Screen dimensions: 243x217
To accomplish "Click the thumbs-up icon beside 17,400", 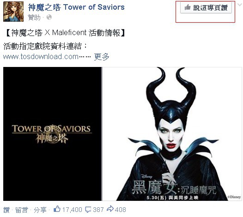I will pos(57,209).
